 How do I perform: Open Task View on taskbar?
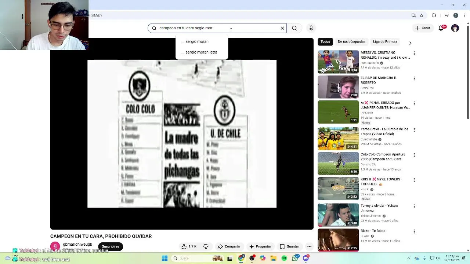[x=229, y=258]
